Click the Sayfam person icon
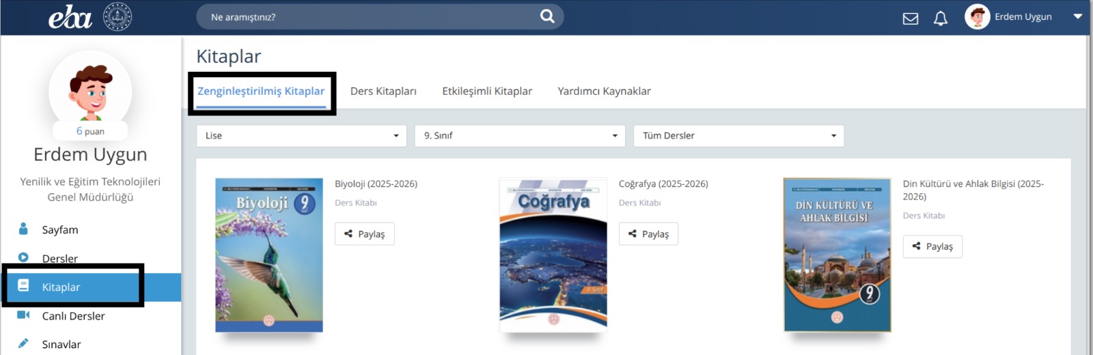Viewport: 1093px width, 355px height. click(x=23, y=229)
